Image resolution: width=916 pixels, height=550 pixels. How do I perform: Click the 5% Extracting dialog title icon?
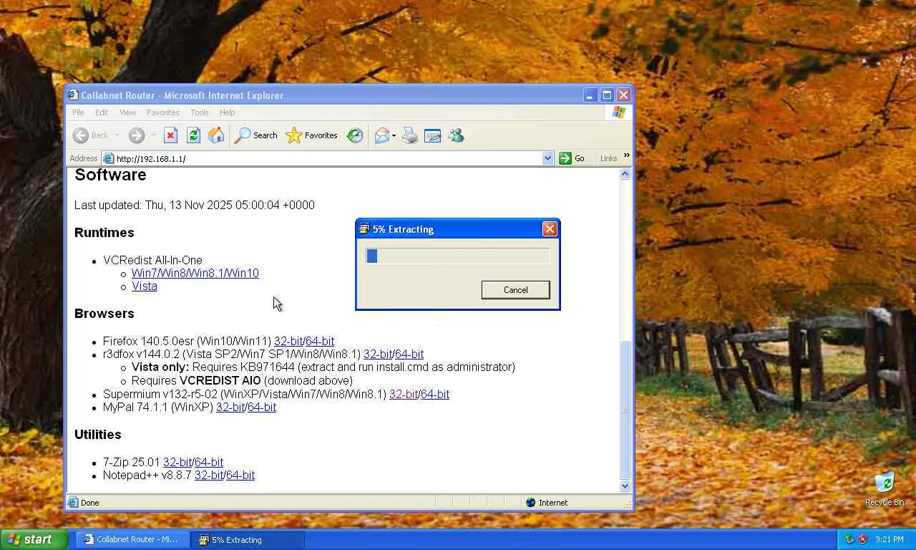point(364,229)
